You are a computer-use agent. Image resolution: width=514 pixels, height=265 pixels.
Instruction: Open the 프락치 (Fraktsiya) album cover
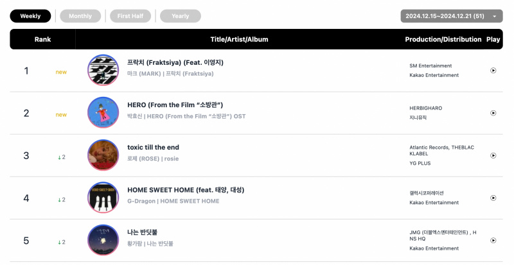coord(103,70)
